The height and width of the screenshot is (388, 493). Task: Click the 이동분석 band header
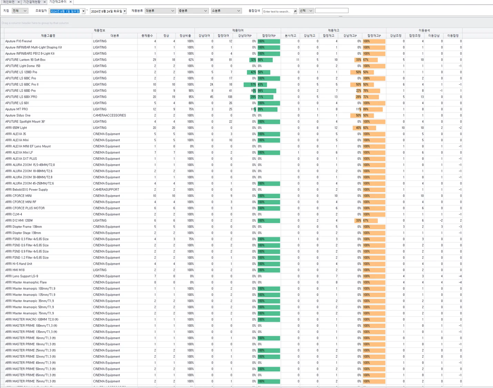click(424, 30)
